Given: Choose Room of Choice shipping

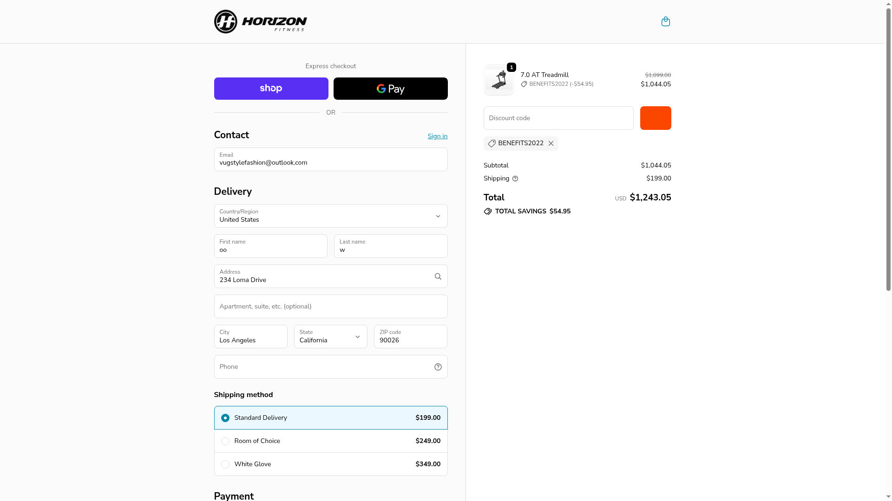Looking at the screenshot, I should coord(225,441).
